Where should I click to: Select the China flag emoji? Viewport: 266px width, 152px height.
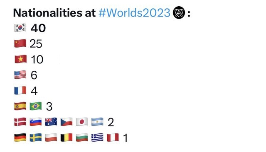tap(20, 43)
